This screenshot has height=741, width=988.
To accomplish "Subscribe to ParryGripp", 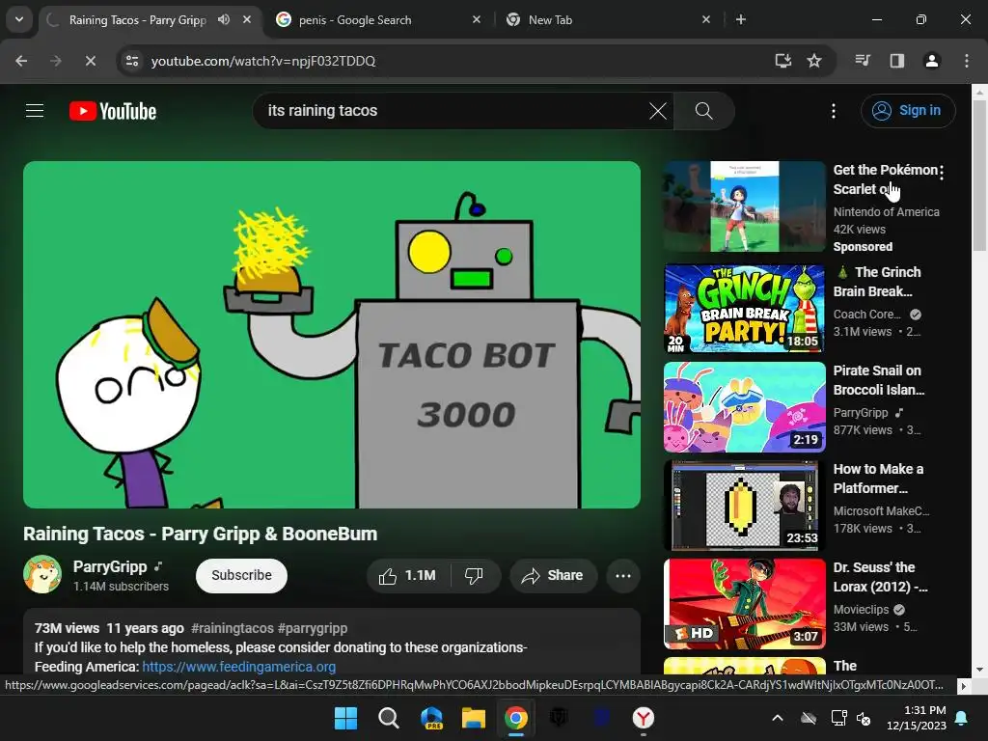I will click(241, 575).
